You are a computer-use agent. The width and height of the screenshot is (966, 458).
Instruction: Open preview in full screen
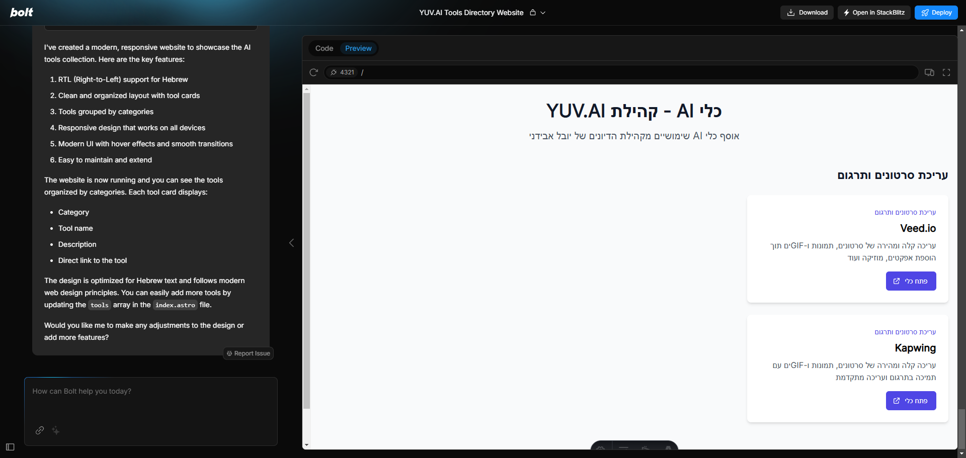point(946,72)
